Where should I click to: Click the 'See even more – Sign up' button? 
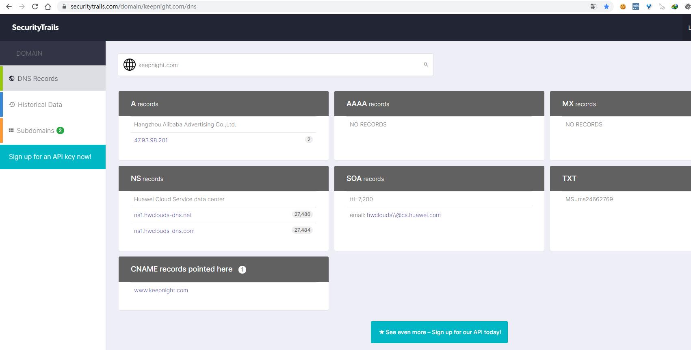coord(439,332)
